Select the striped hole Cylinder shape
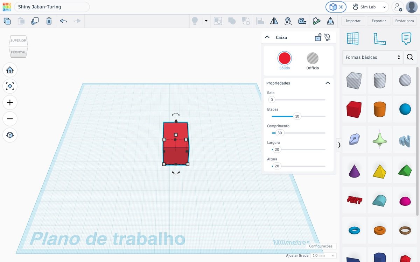The height and width of the screenshot is (262, 420). (379, 80)
